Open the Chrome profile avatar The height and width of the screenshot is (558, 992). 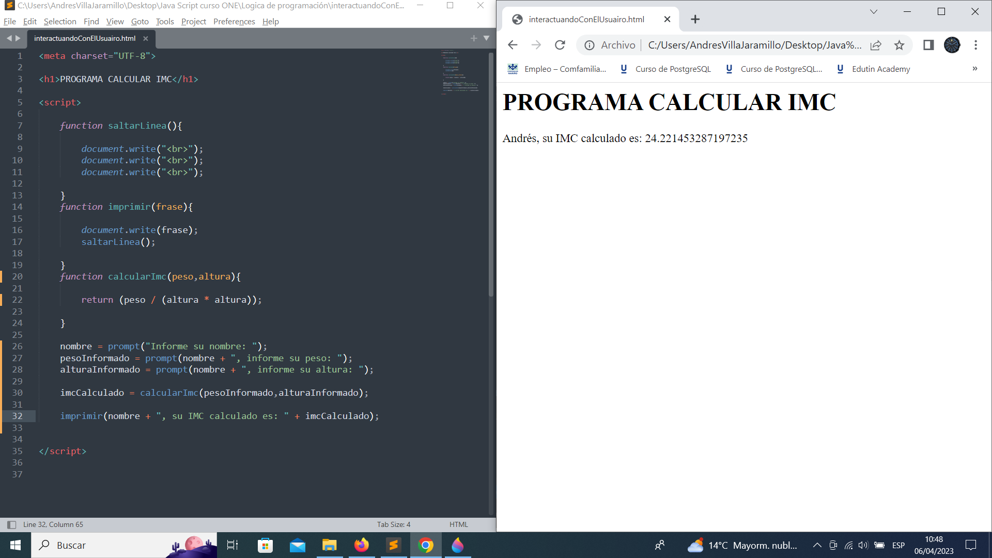[952, 45]
